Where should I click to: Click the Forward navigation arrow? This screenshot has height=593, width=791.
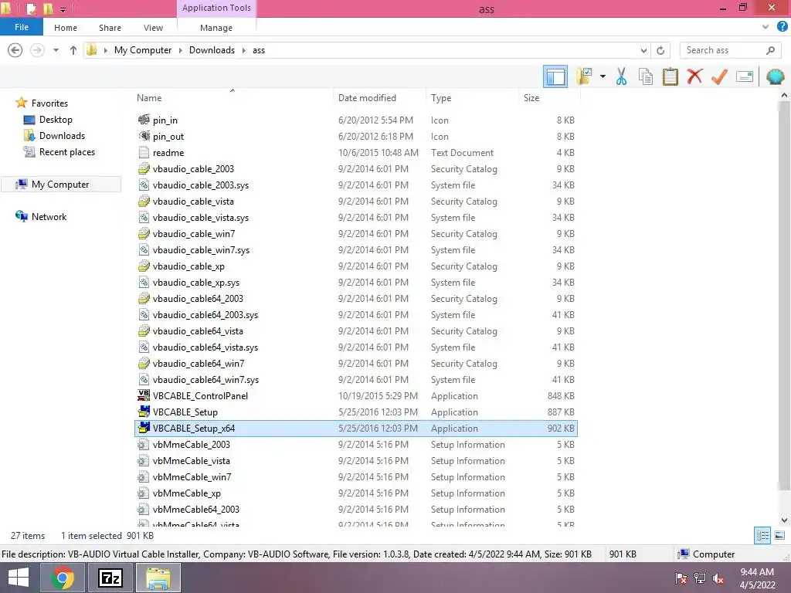pyautogui.click(x=37, y=50)
